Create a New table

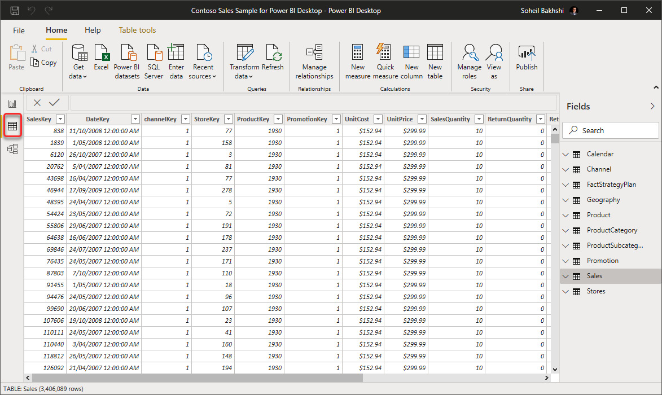point(435,62)
